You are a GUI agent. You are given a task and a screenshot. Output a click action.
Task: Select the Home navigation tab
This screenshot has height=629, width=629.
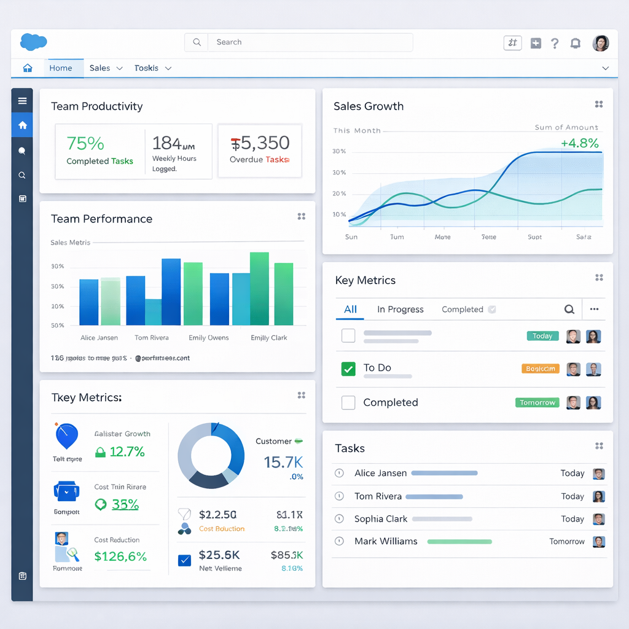(x=61, y=68)
